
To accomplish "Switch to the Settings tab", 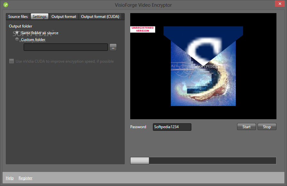I will point(40,17).
